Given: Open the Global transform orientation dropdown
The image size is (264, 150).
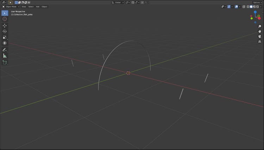Looking at the screenshot, I should pos(118,2).
